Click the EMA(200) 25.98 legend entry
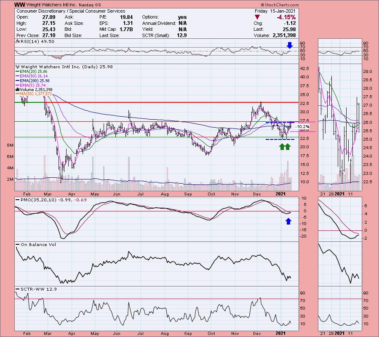The height and width of the screenshot is (337, 379). [35, 81]
